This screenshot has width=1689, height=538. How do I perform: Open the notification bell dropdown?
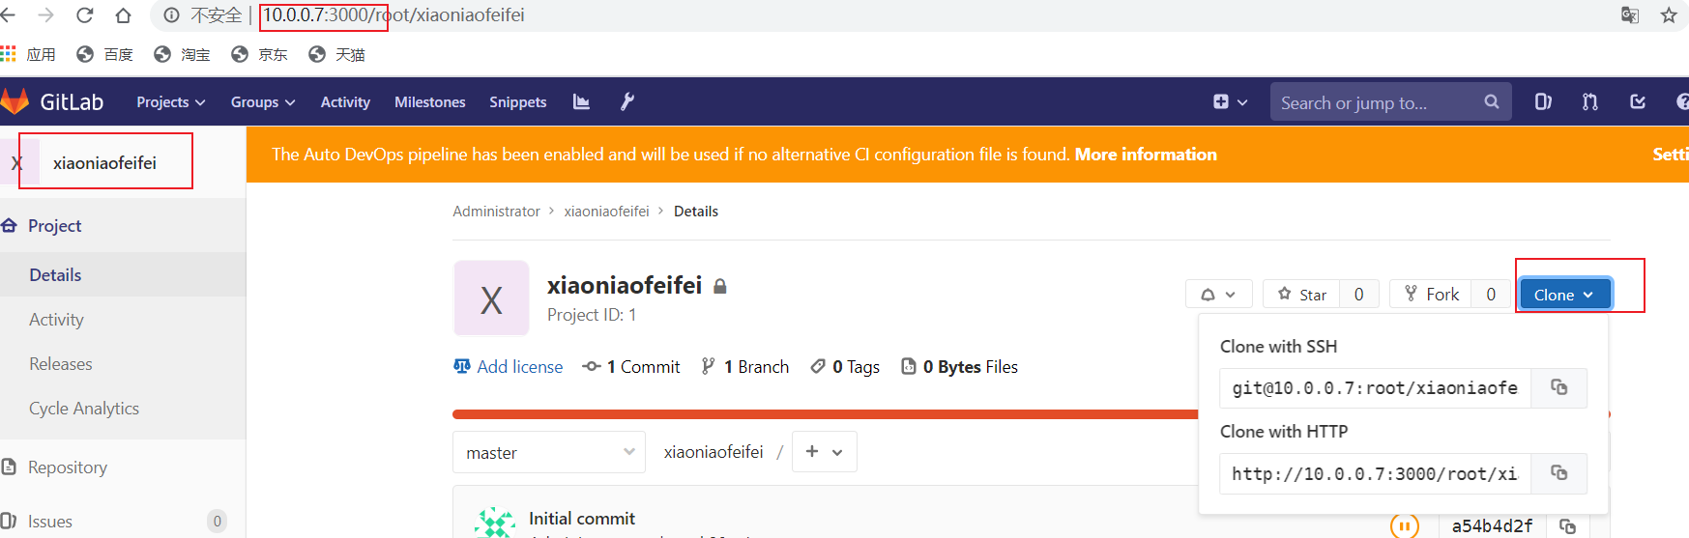pyautogui.click(x=1218, y=295)
